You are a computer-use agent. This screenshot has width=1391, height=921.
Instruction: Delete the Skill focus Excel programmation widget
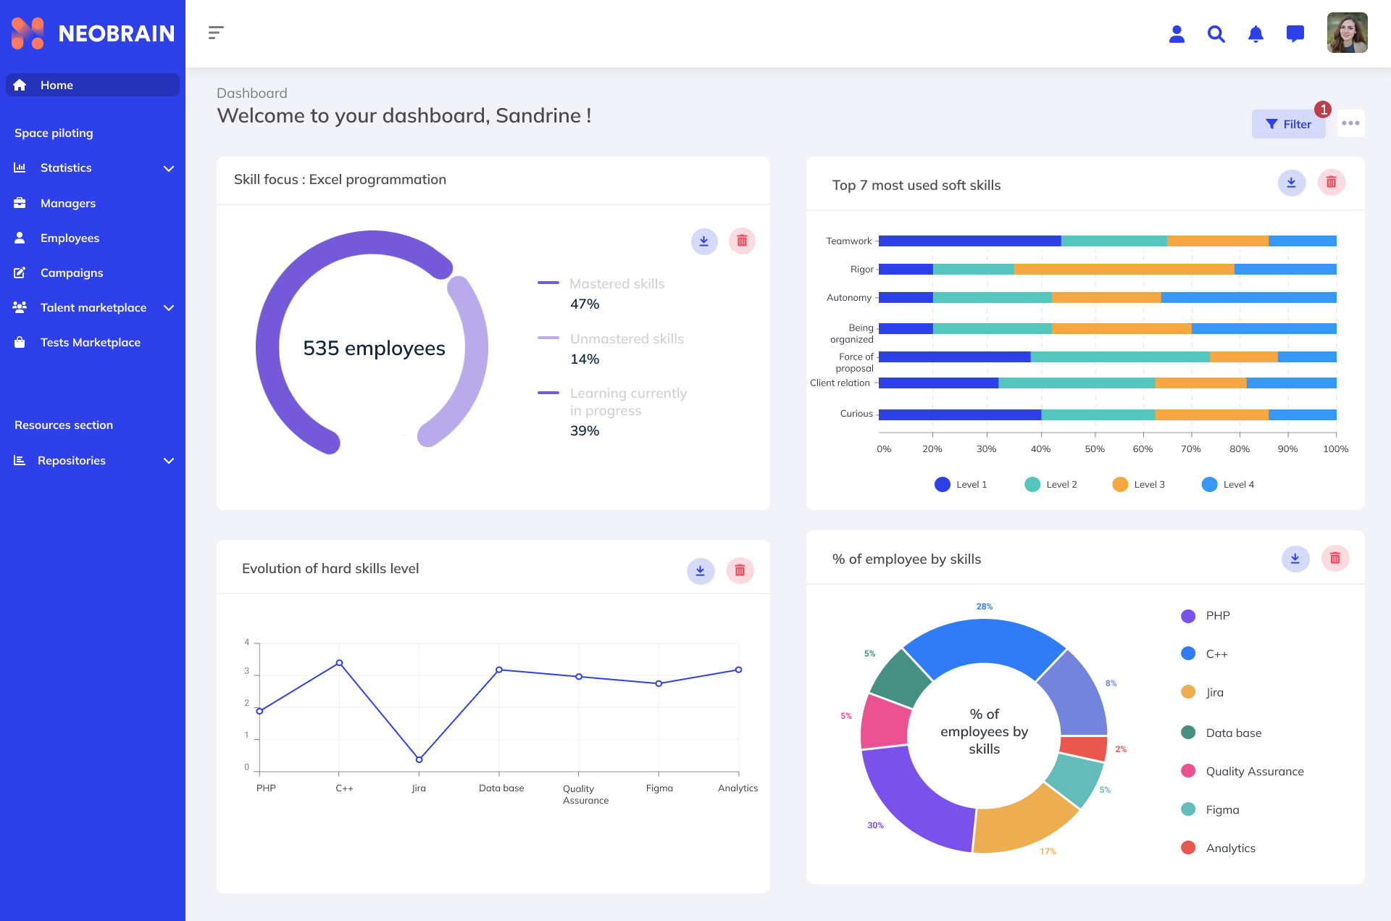pos(741,241)
